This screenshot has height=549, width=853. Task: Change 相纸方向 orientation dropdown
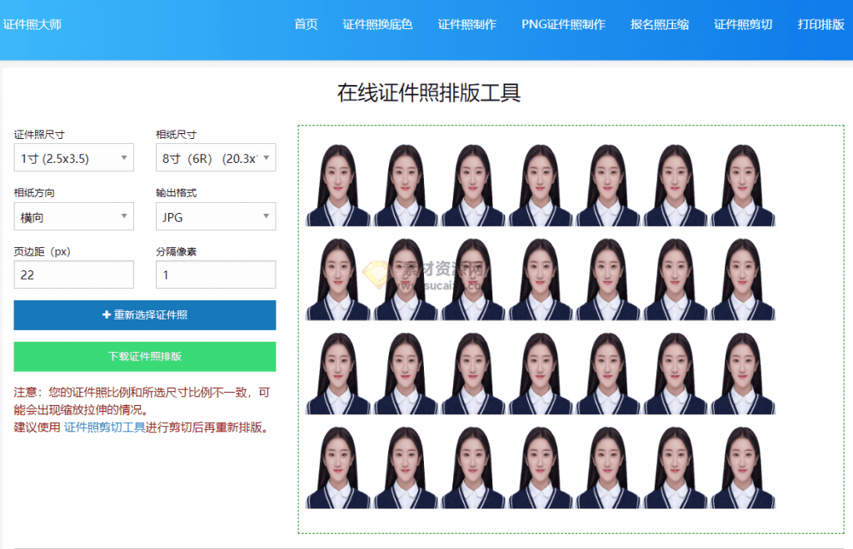click(73, 216)
